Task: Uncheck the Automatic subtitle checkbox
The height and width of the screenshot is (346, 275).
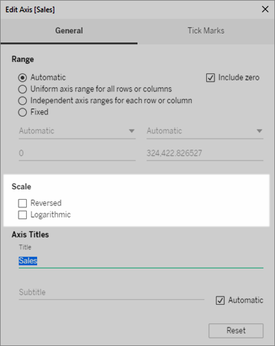Action: tap(220, 300)
